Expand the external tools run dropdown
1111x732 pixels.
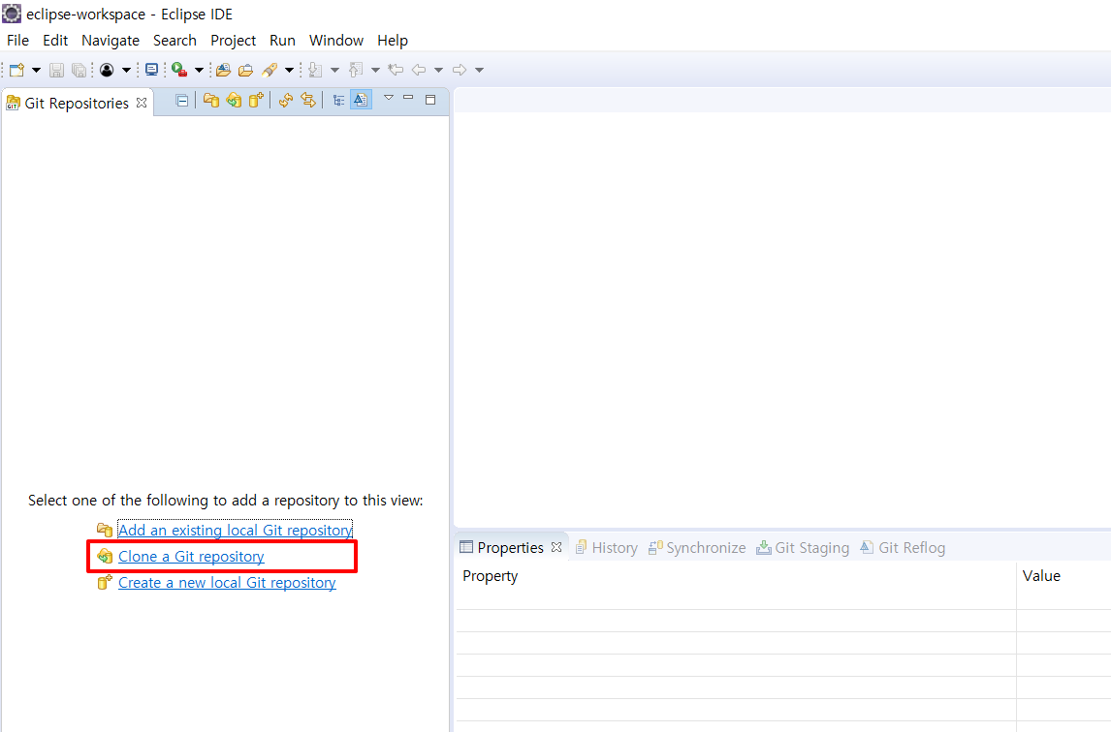(199, 70)
